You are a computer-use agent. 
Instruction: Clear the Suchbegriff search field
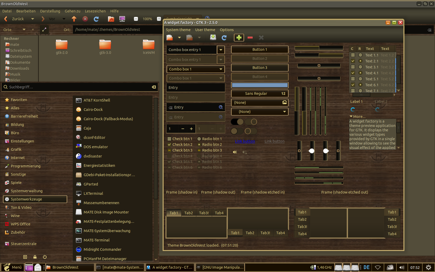point(154,87)
